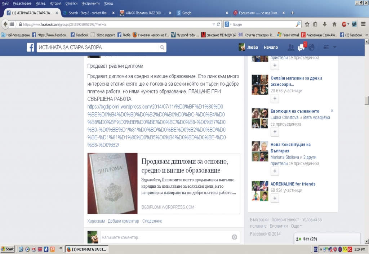This screenshot has width=369, height=254.
Task: Open the Инструменти menu
Action: (x=90, y=3)
